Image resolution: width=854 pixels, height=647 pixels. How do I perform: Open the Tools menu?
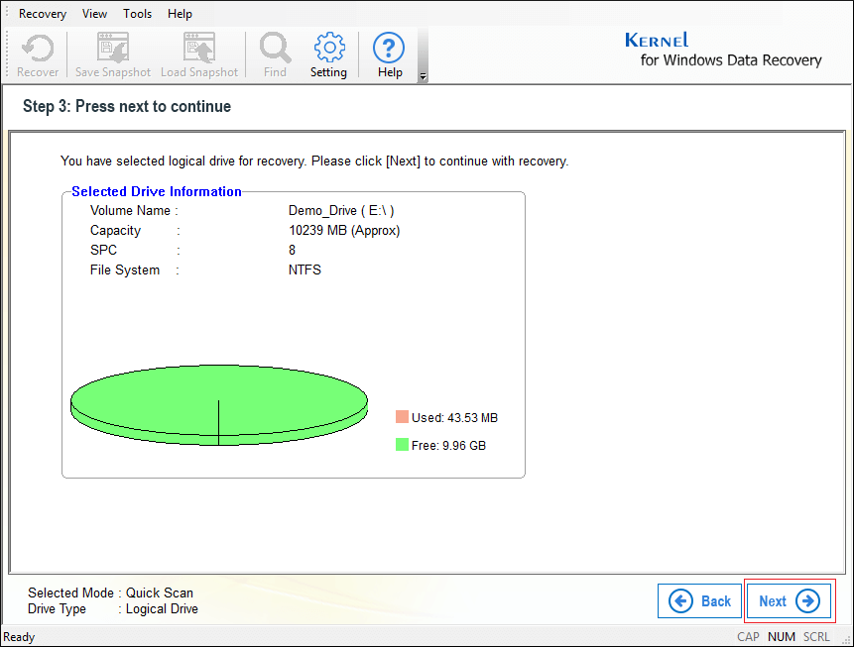coord(137,14)
